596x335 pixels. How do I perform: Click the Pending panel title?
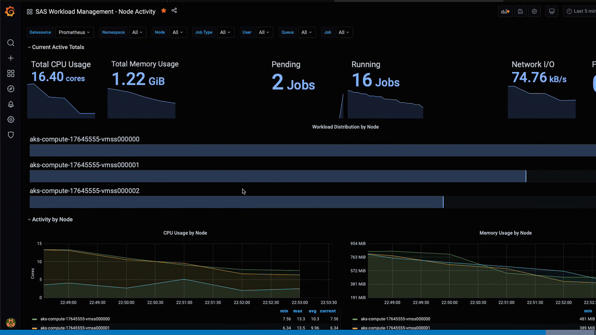pos(286,64)
